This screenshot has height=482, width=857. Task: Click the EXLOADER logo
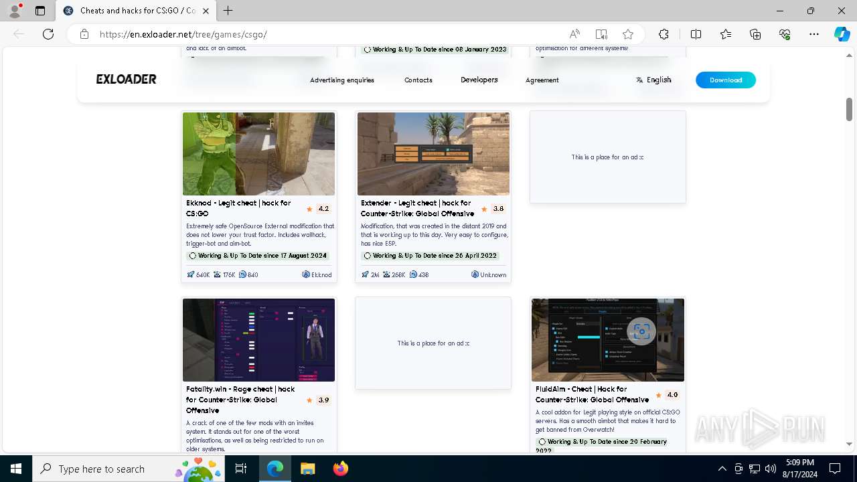tap(126, 79)
